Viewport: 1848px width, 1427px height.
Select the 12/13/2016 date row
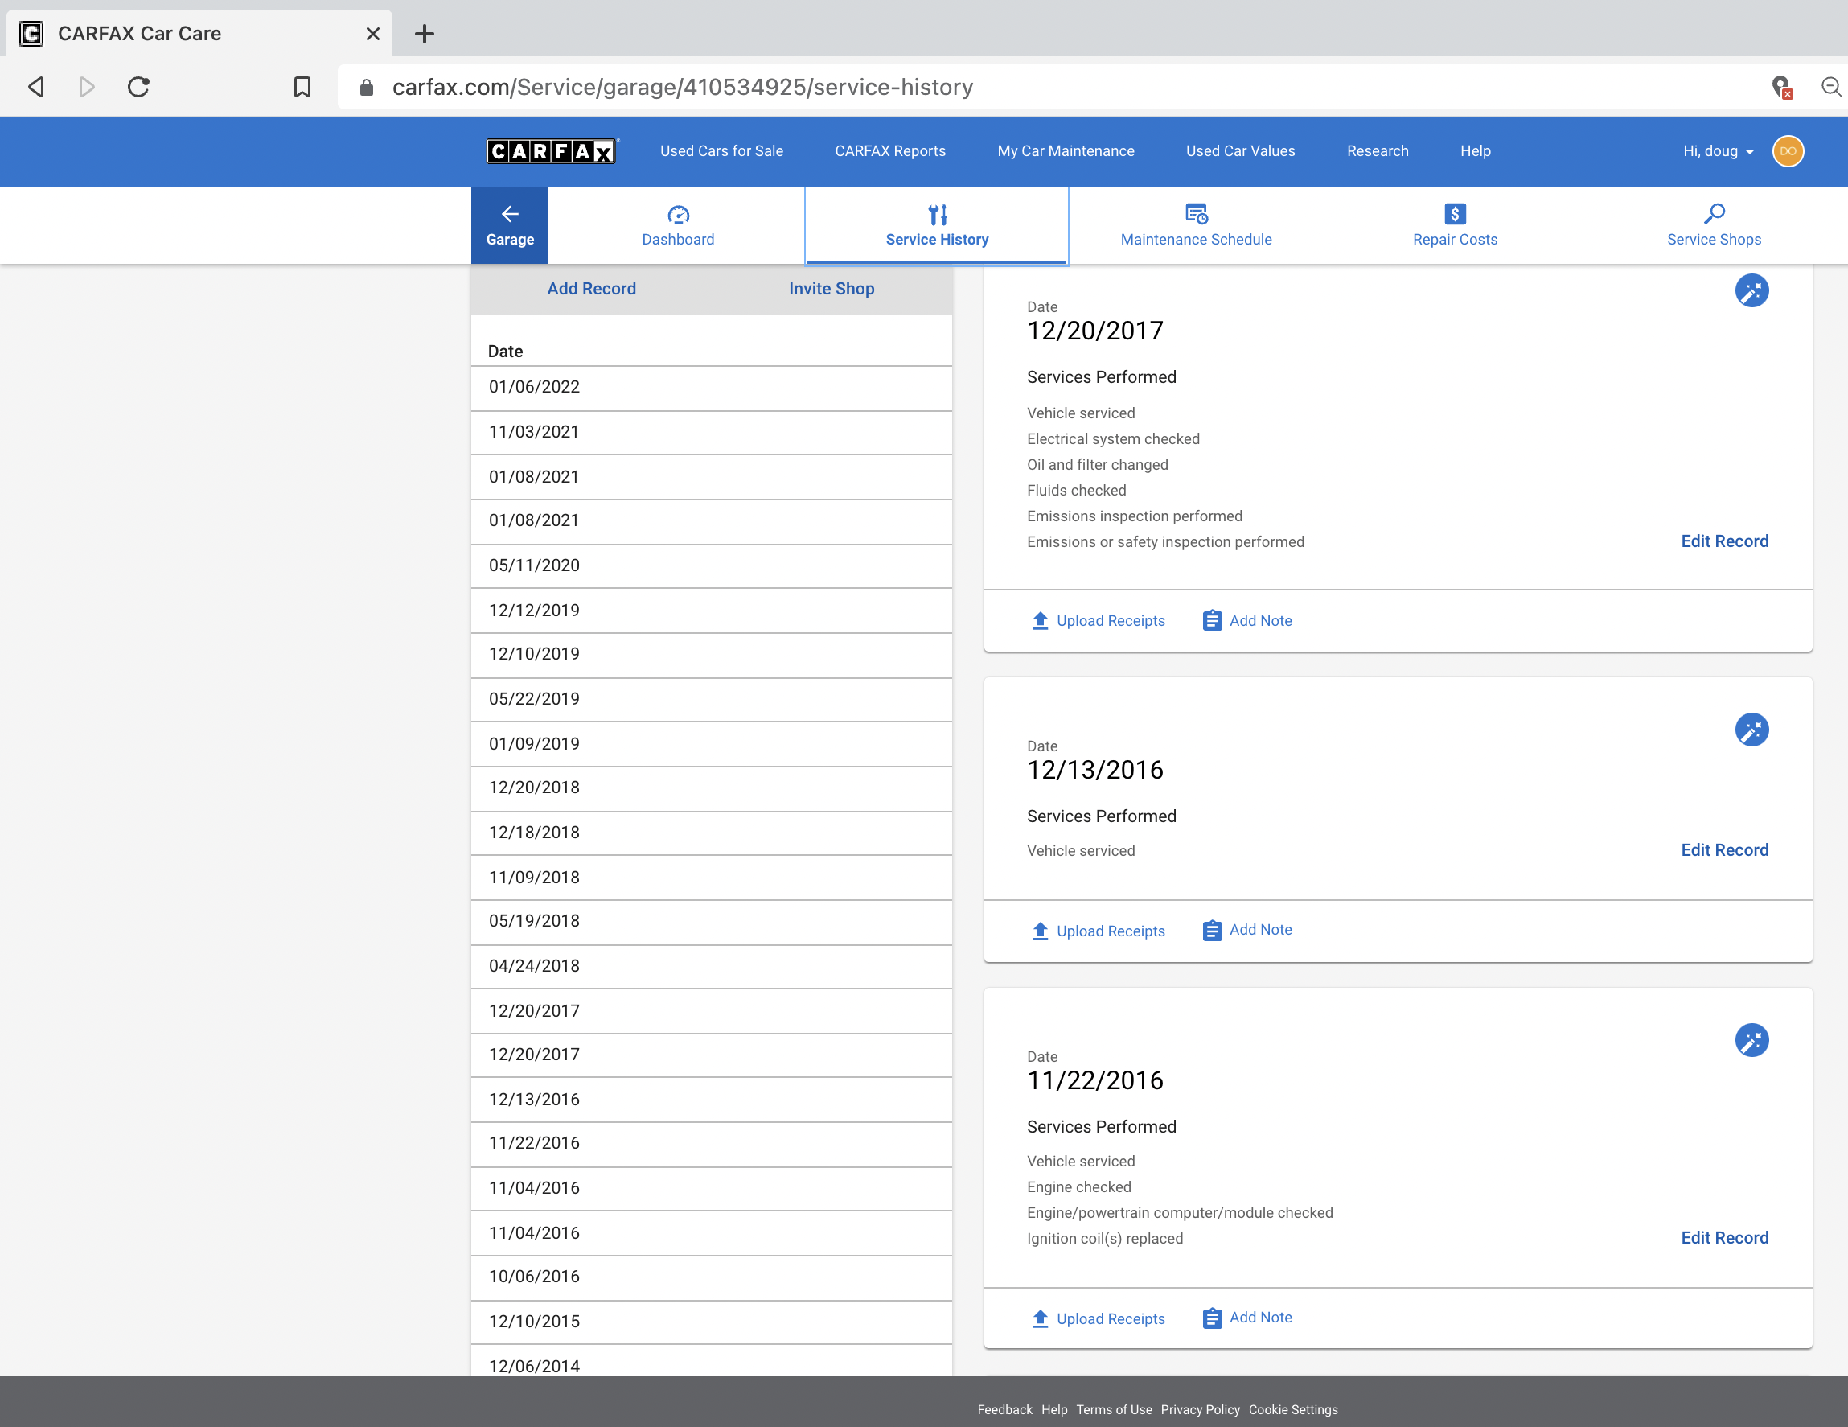click(x=711, y=1100)
